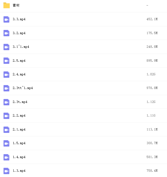The height and width of the screenshot is (177, 167).
Task: Open the file named 1.5.mp4
Action: point(19,143)
